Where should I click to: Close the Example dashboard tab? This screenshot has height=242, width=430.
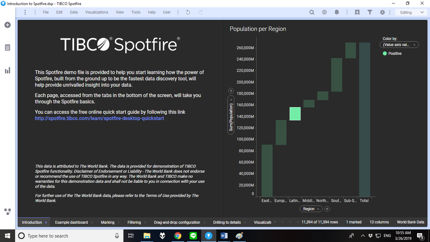92,222
